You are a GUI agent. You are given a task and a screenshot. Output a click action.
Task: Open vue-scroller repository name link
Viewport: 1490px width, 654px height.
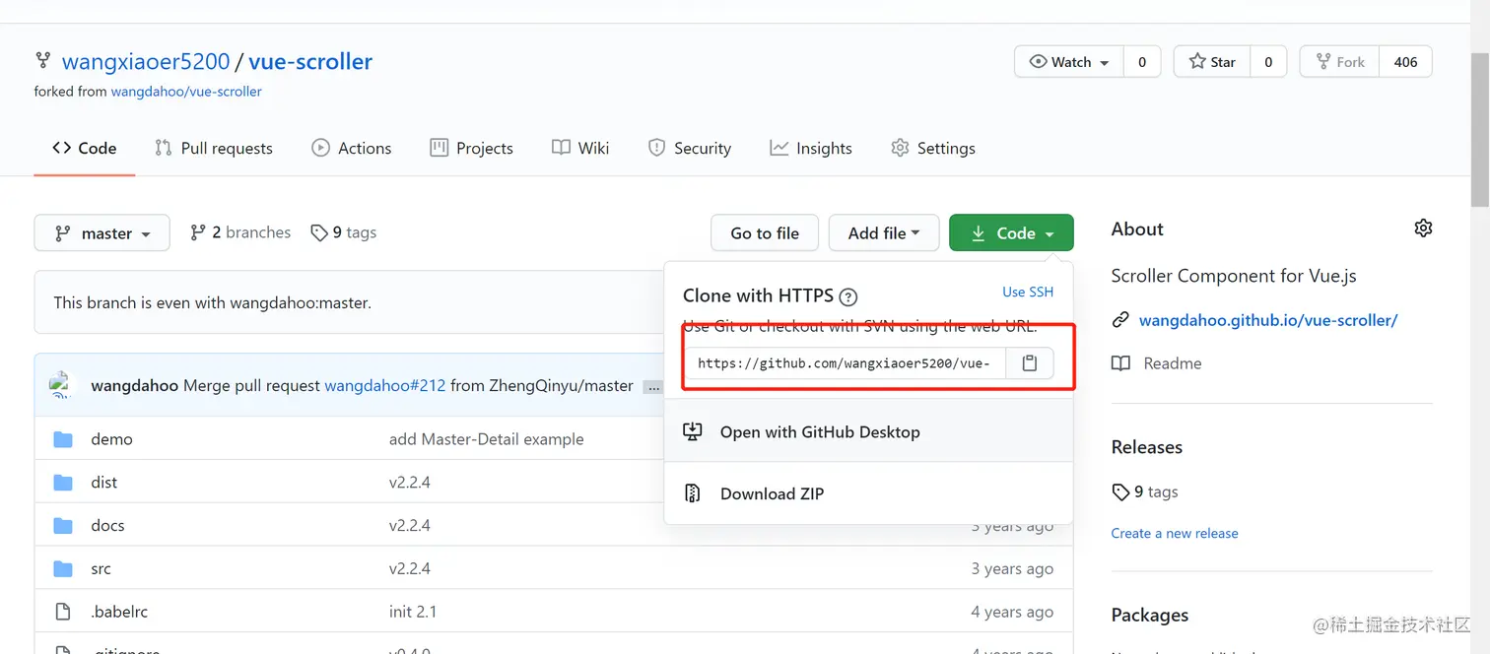pos(310,62)
